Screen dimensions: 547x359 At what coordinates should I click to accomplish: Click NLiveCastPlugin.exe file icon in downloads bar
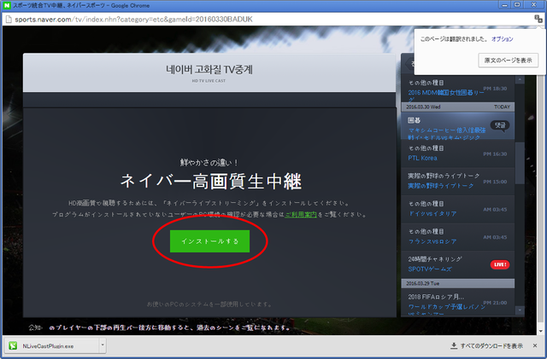(x=13, y=345)
